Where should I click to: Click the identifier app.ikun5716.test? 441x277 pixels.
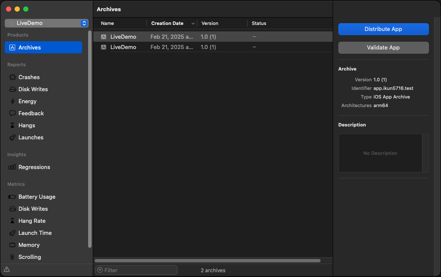393,88
